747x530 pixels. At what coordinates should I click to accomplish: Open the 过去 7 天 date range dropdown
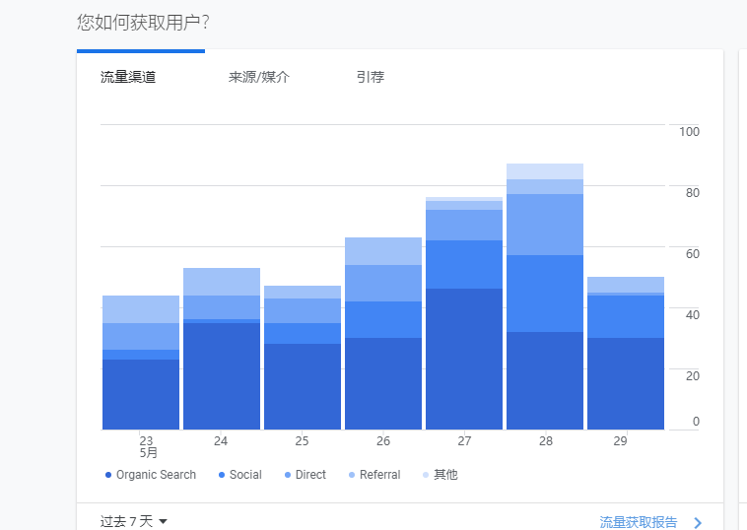coord(134,521)
